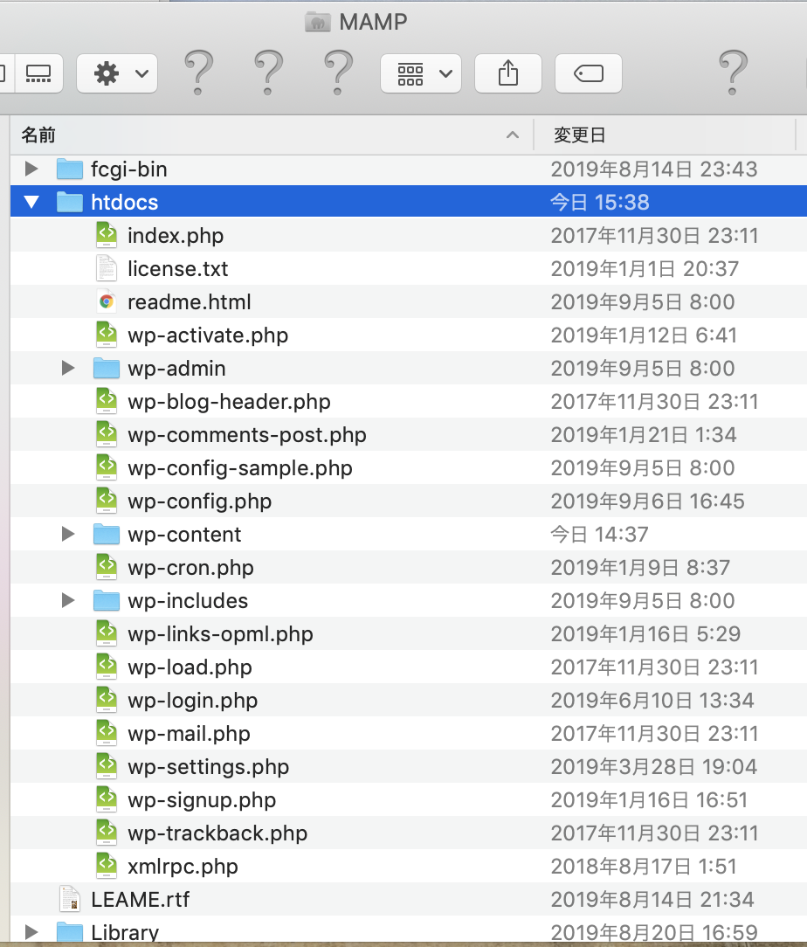Click the license.txt document icon
Image resolution: width=807 pixels, height=947 pixels.
107,268
